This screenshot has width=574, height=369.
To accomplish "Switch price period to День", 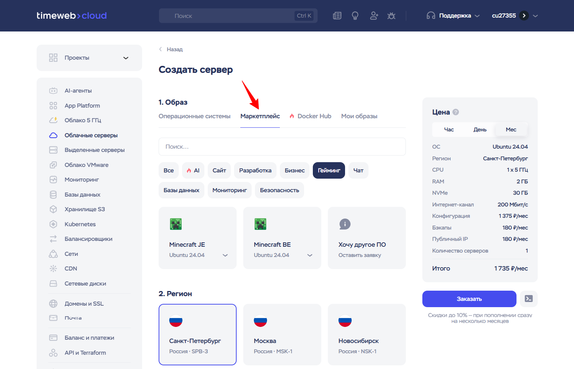I will (480, 130).
